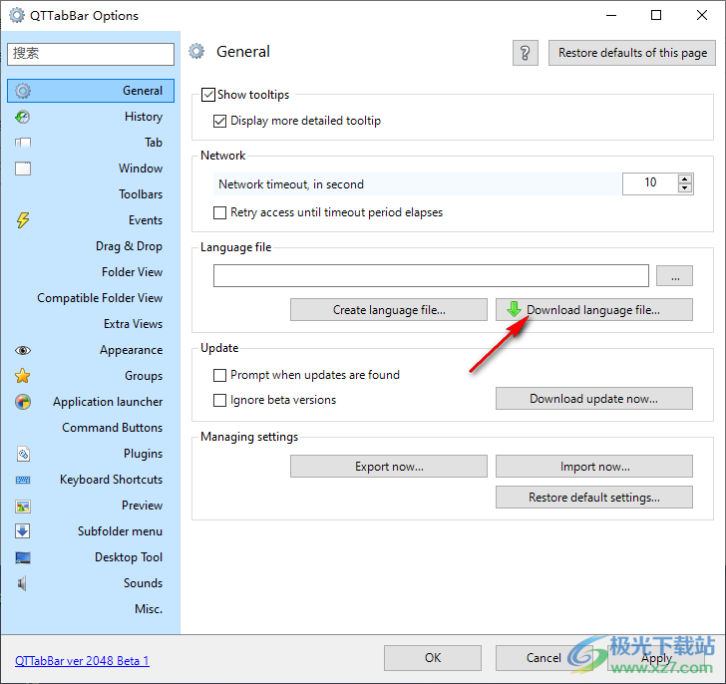Click the Desktop Tool monitor icon
This screenshot has width=726, height=684.
click(x=23, y=557)
